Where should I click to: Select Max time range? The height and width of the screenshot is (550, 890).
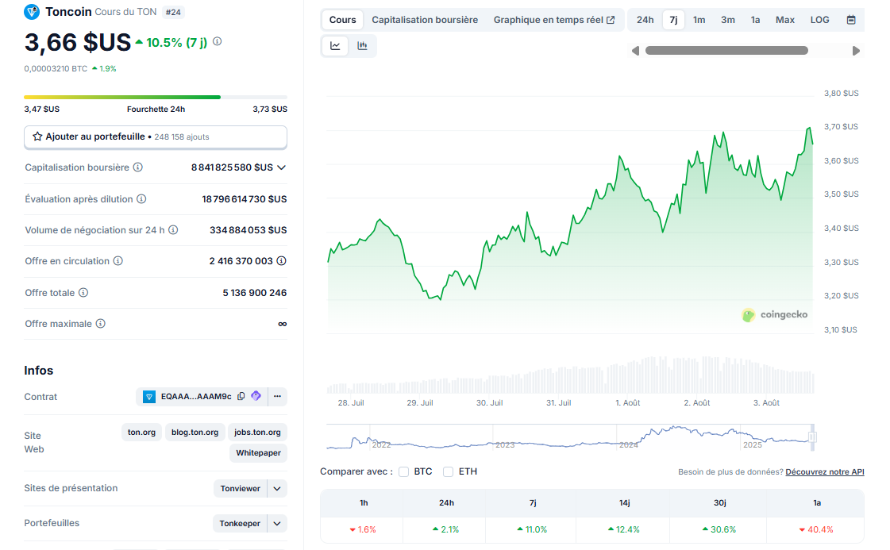[x=785, y=20]
